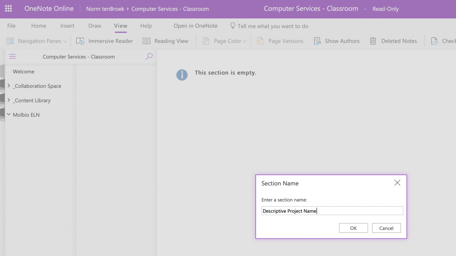Viewport: 456px width, 256px height.
Task: Click the Page Versions label
Action: click(x=286, y=41)
